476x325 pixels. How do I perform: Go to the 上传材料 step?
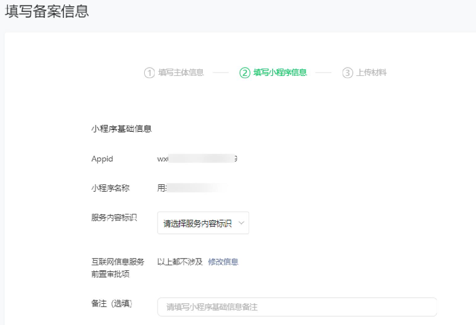click(x=372, y=73)
